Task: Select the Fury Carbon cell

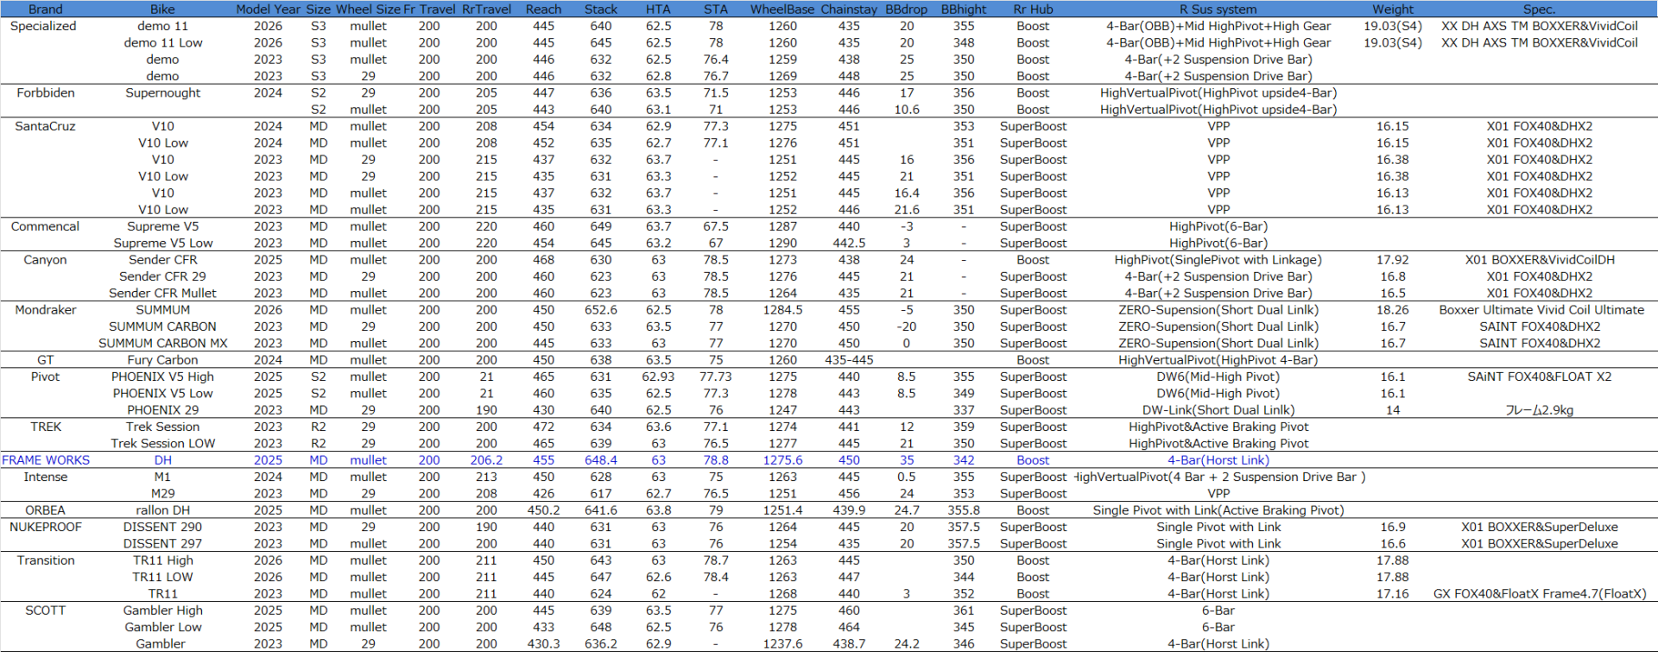Action: click(162, 360)
